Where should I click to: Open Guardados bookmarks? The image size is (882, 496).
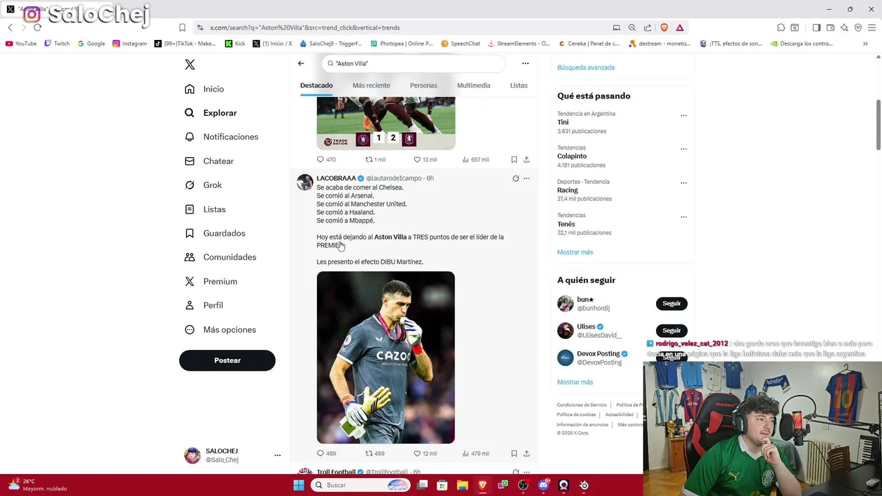coord(214,234)
